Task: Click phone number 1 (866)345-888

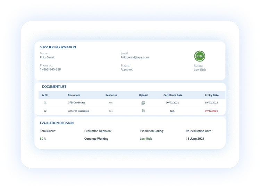Action: 50,69
